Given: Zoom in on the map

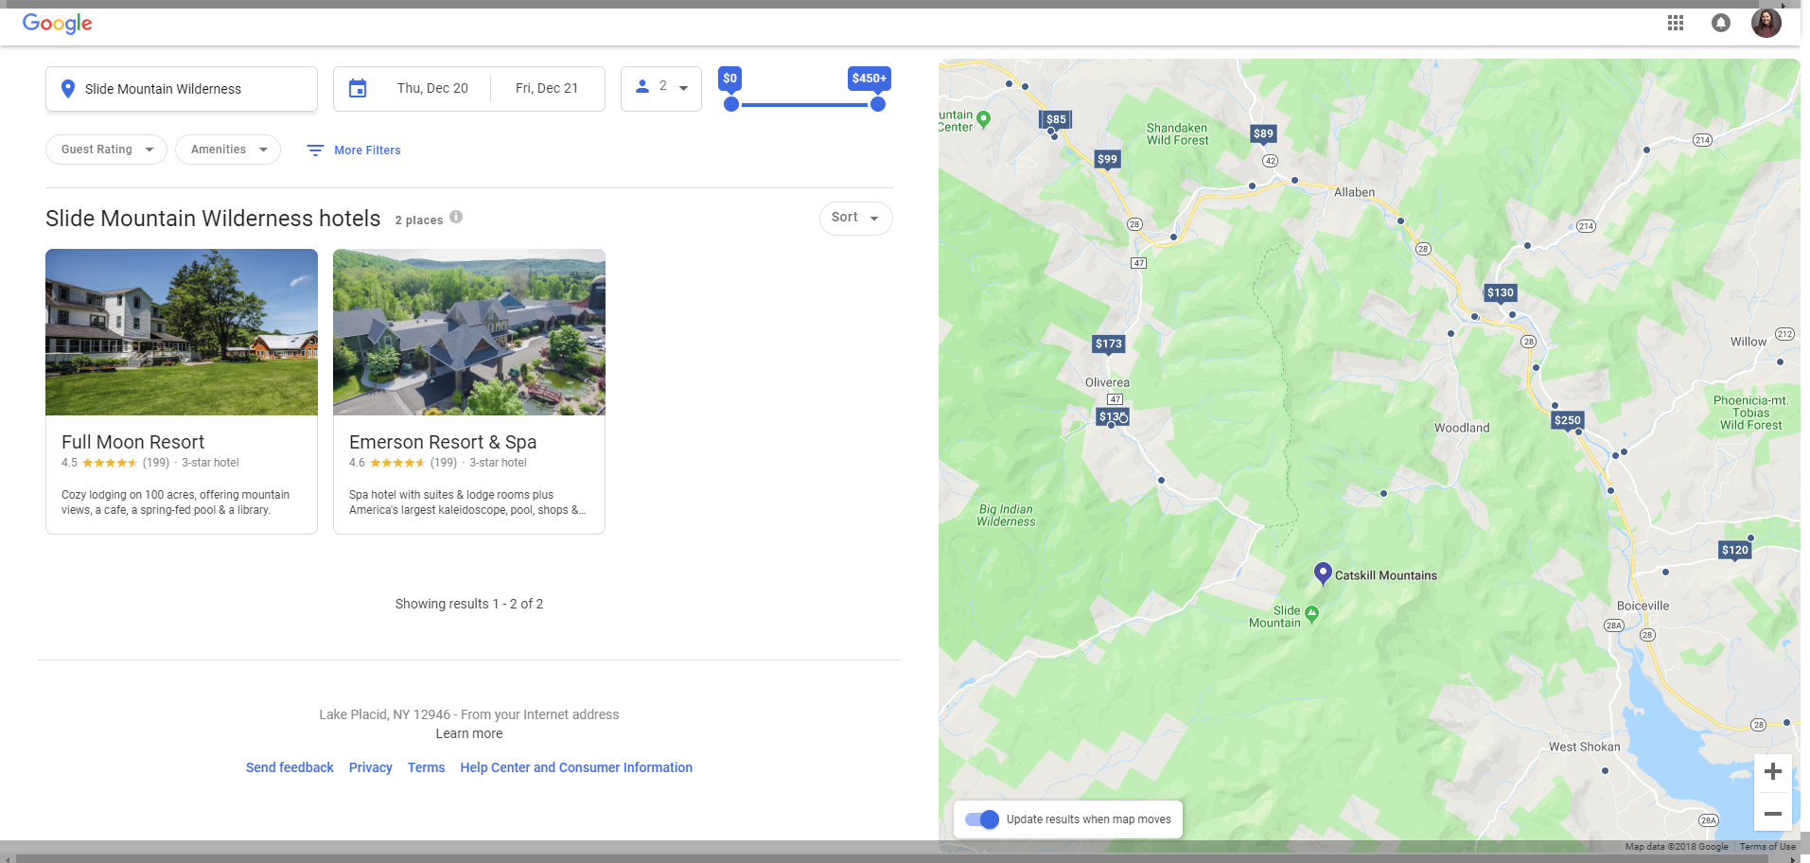Looking at the screenshot, I should (1773, 772).
